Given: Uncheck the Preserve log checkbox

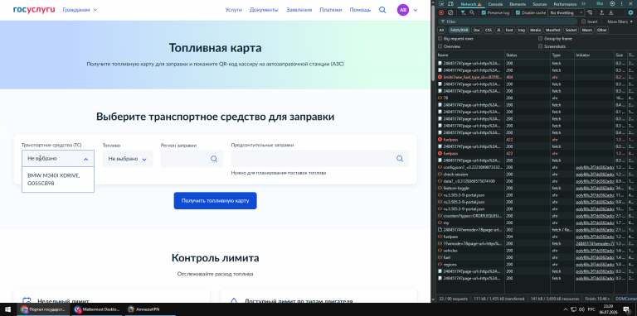Looking at the screenshot, I should tap(484, 12).
